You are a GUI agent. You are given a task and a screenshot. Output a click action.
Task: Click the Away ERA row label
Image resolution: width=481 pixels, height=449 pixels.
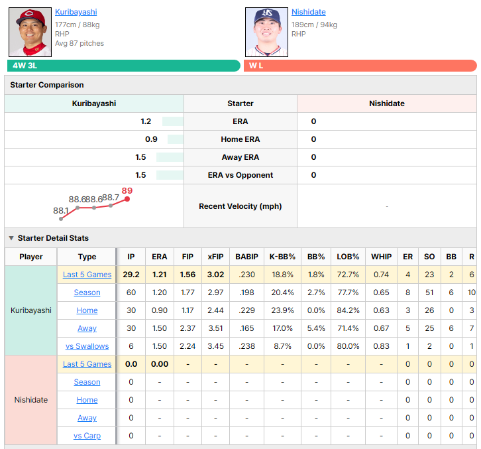pyautogui.click(x=240, y=157)
